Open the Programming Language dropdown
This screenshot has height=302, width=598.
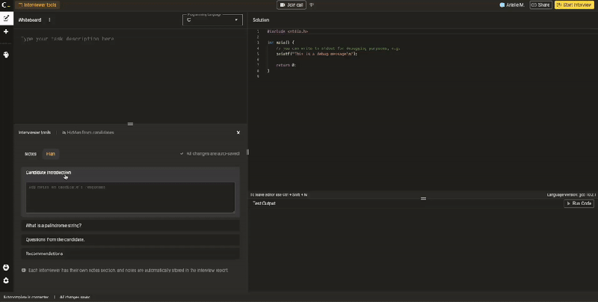212,20
